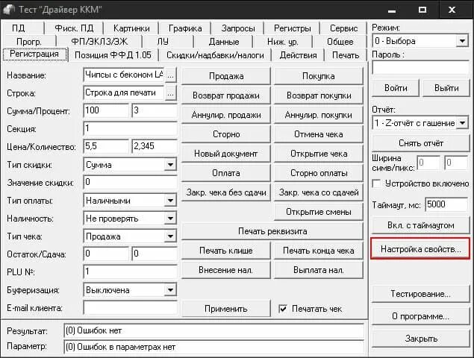The image size is (474, 358).
Task: Click the Таймаут, мс field with 5000
Action: point(447,204)
